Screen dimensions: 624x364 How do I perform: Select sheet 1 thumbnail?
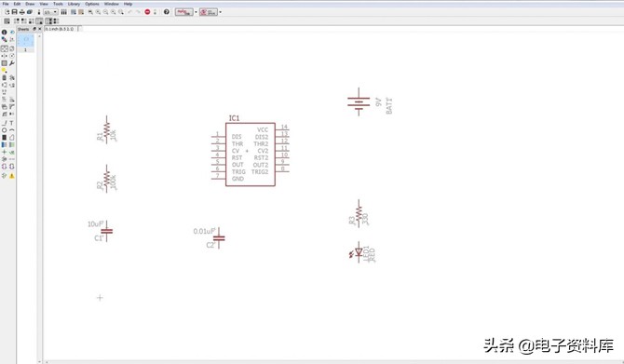click(x=25, y=43)
